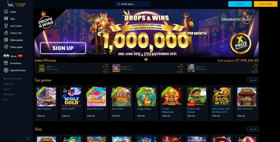The height and width of the screenshot is (142, 280).
Task: Select the banner carousel indicator dot
Action: coord(146,59)
